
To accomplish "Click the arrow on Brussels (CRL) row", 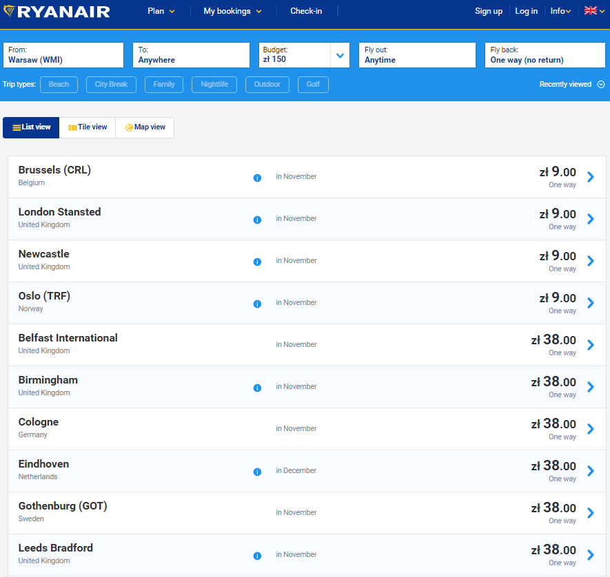I will [591, 177].
